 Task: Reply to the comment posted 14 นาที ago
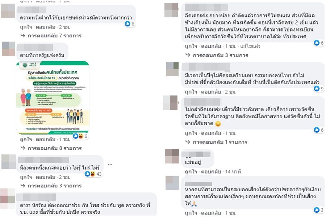[x=211, y=172]
